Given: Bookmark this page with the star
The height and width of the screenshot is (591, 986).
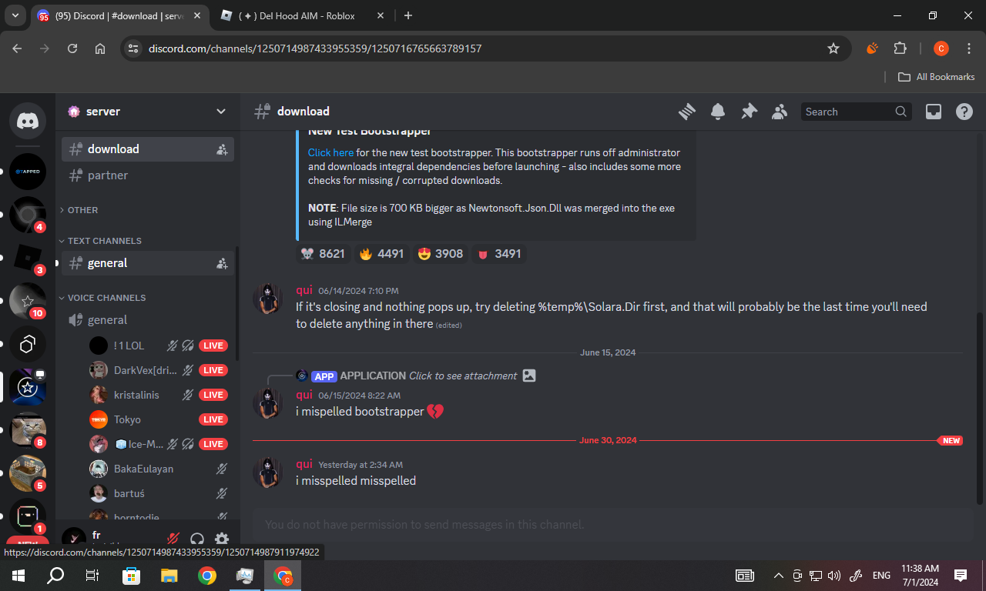Looking at the screenshot, I should coord(833,48).
